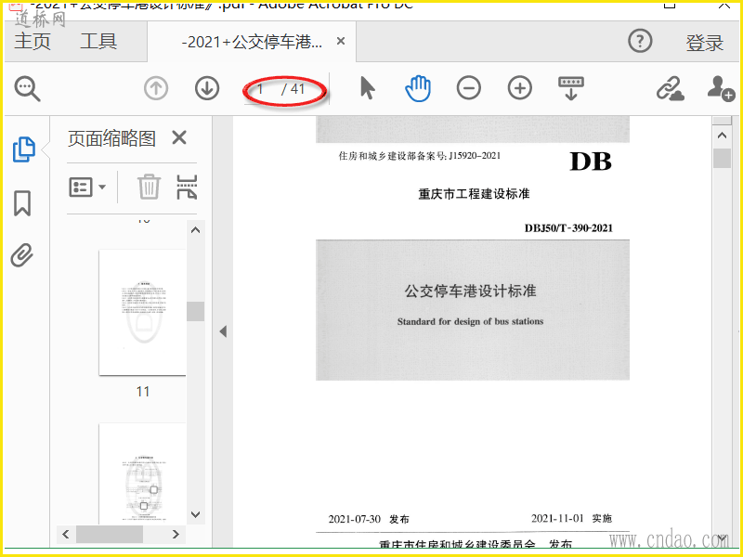The image size is (743, 557).
Task: Click the current page number field
Action: (261, 88)
